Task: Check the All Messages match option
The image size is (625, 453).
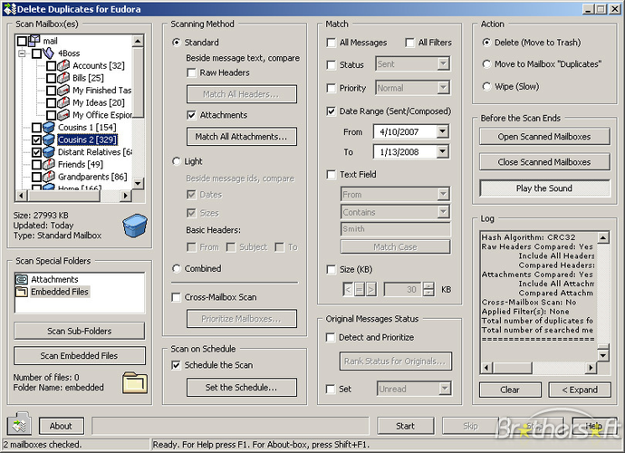Action: (331, 43)
